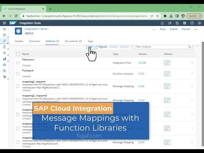204x153 pixels.
Task: Switch to the Overview tab
Action: pyautogui.click(x=34, y=41)
